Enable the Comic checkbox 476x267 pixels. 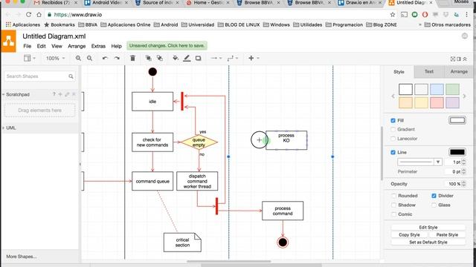(393, 214)
